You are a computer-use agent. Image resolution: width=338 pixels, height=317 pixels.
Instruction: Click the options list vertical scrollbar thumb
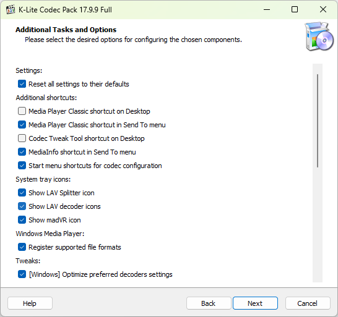tap(318, 120)
